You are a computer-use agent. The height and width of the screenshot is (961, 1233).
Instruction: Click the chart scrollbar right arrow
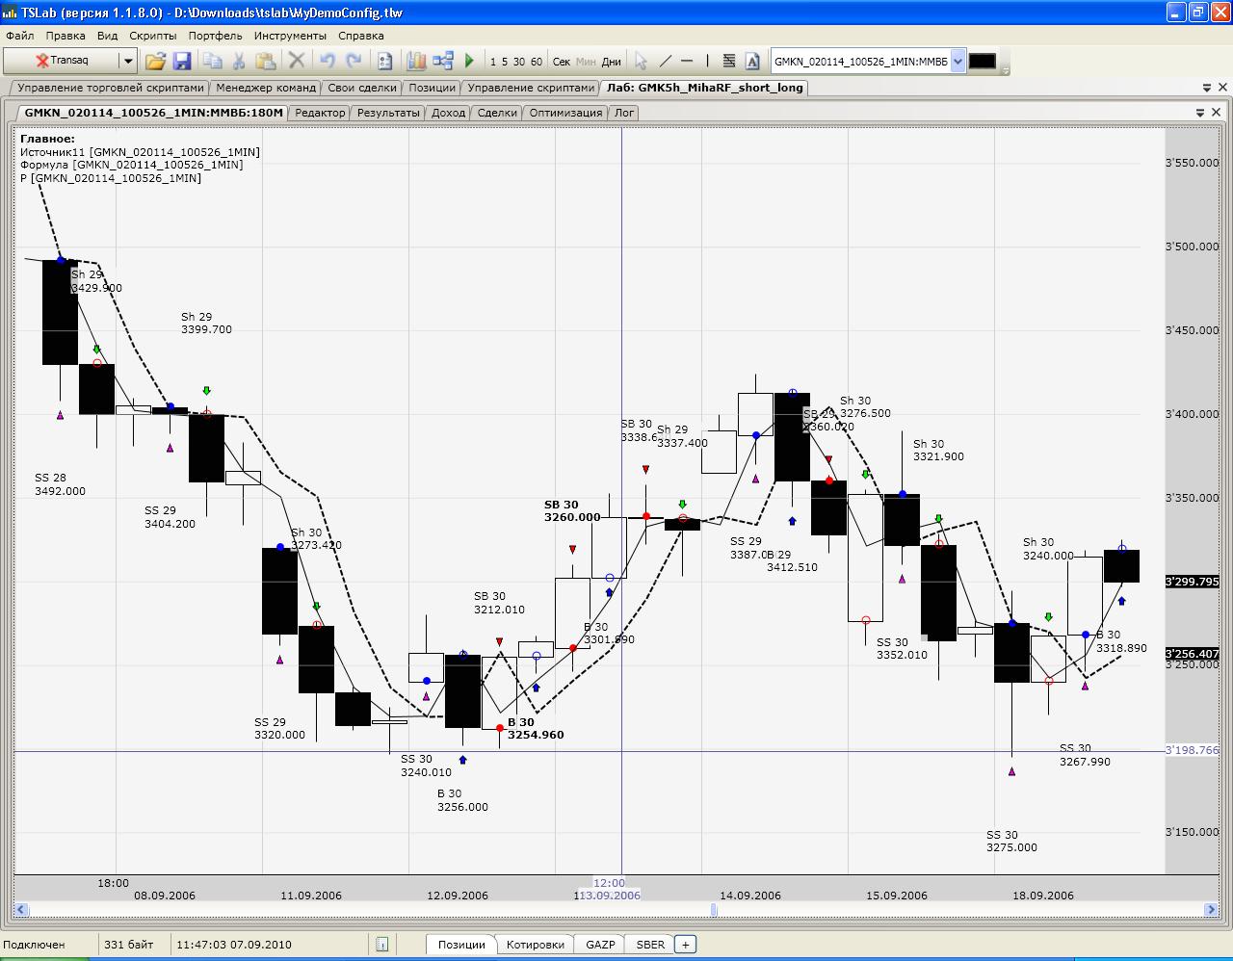1211,910
